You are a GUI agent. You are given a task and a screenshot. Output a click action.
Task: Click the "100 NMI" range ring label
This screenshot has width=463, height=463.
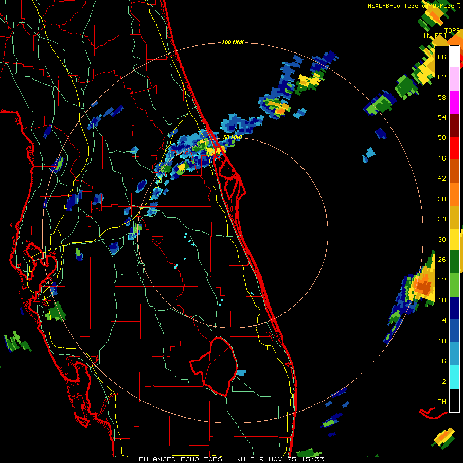click(x=233, y=43)
